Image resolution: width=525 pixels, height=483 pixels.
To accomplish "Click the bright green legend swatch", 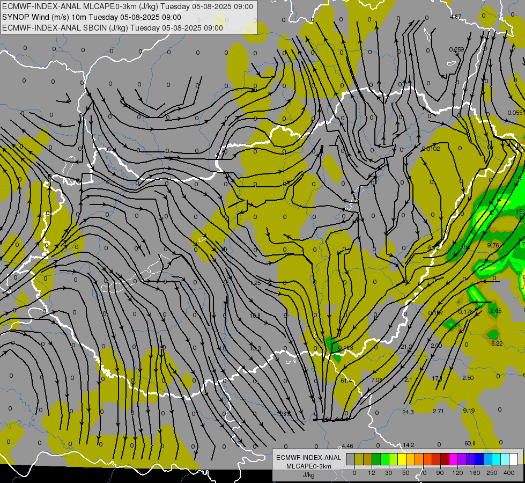I will (385, 459).
